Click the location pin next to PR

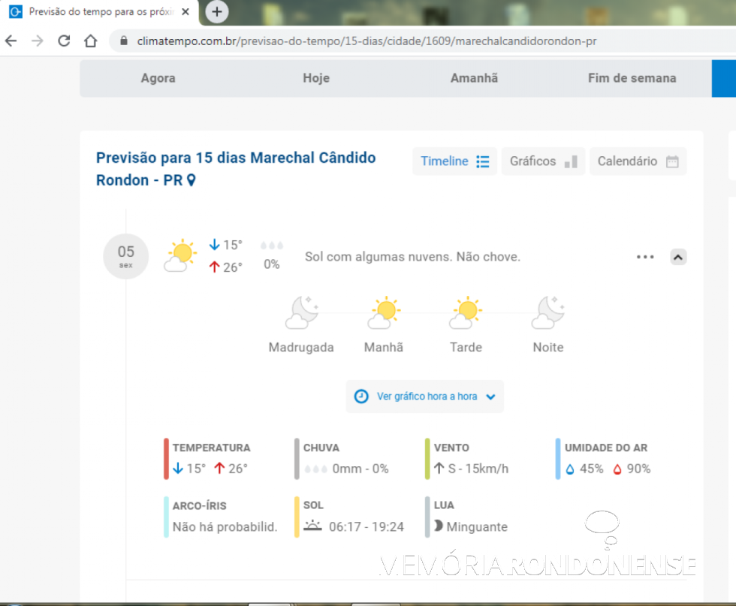[x=192, y=180]
